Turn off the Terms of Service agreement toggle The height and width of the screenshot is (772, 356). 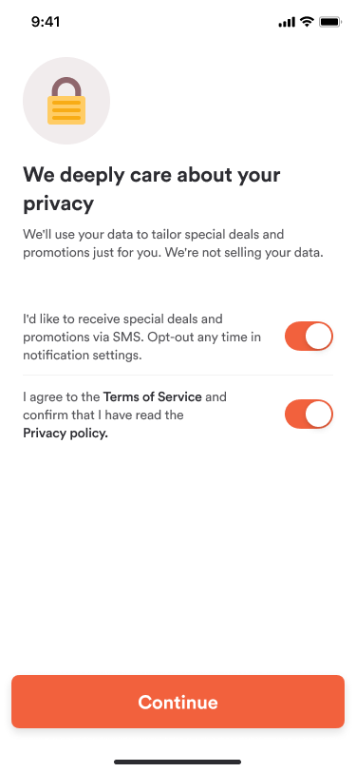309,415
